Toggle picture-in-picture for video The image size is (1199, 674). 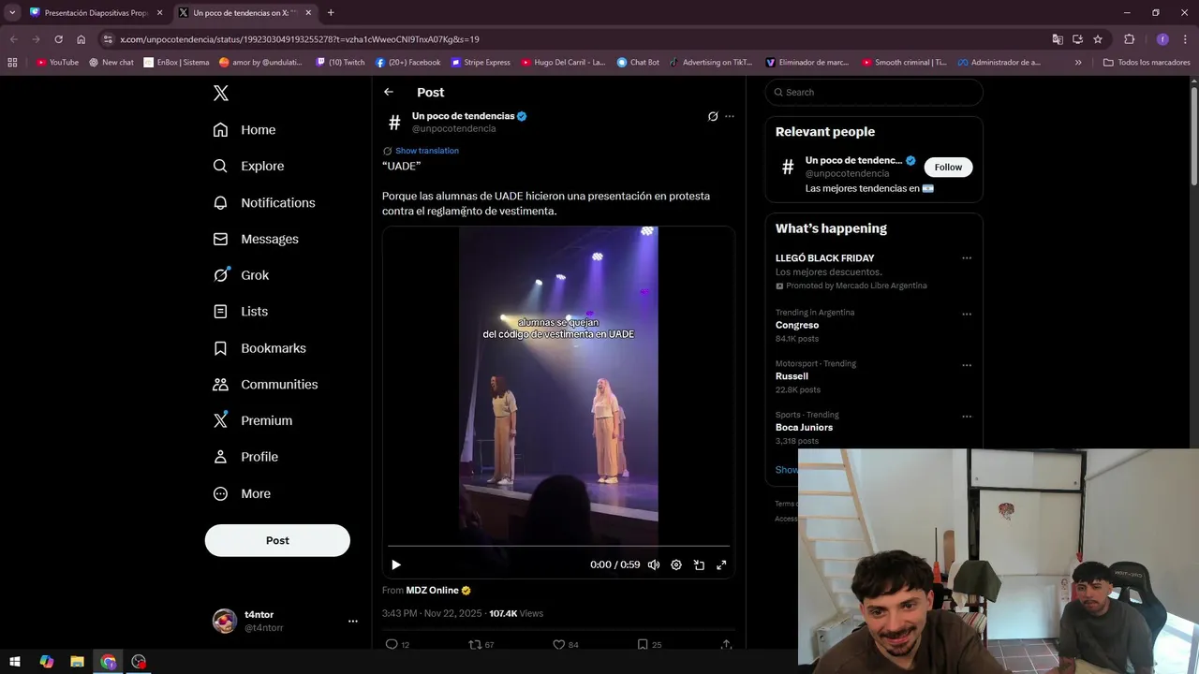coord(699,564)
